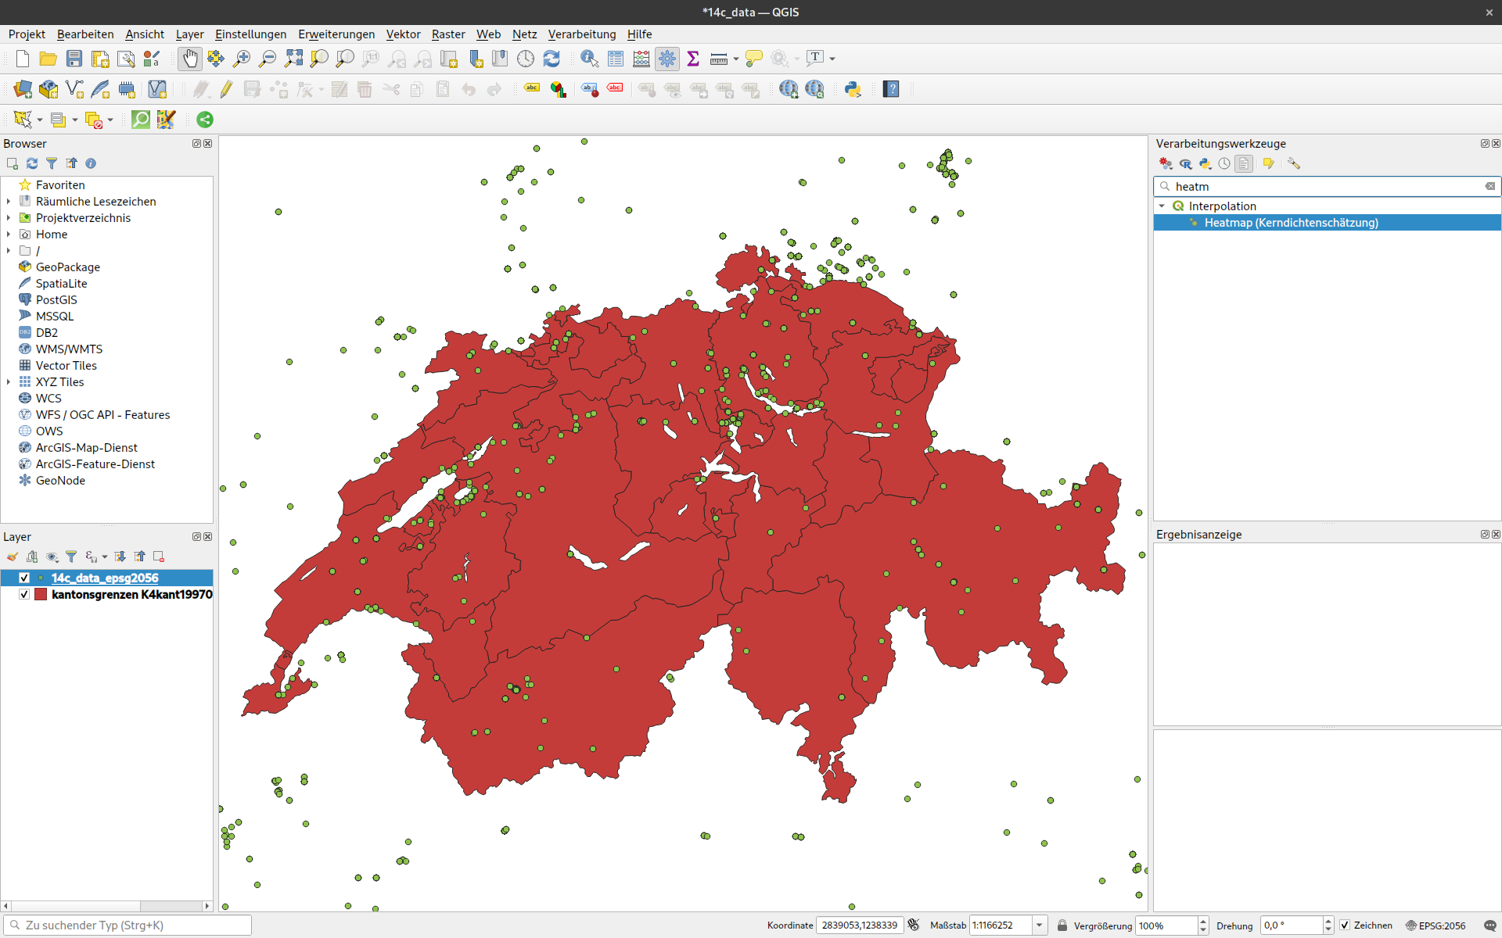The image size is (1502, 938).
Task: Click the Python console icon
Action: click(853, 89)
